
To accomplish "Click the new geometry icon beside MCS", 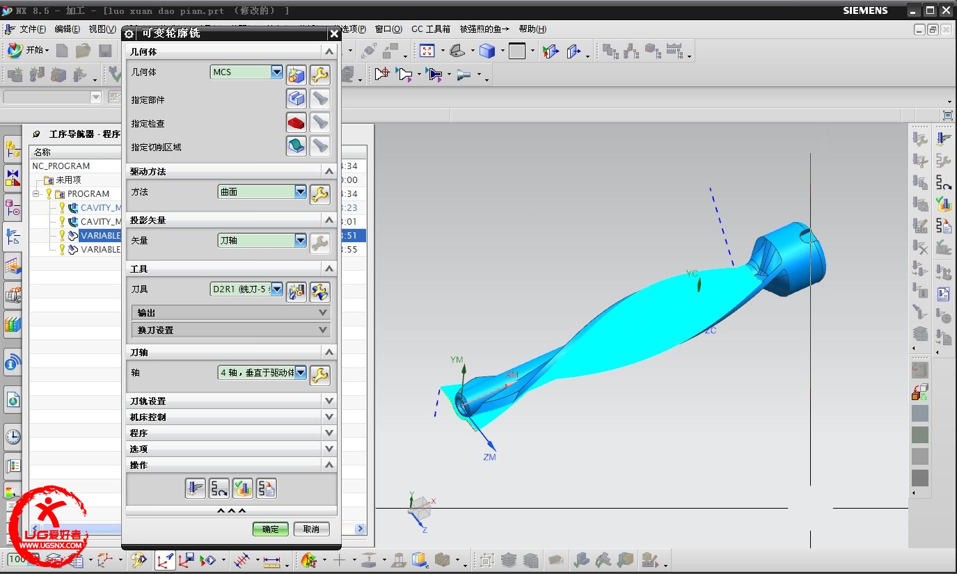I will pyautogui.click(x=296, y=74).
